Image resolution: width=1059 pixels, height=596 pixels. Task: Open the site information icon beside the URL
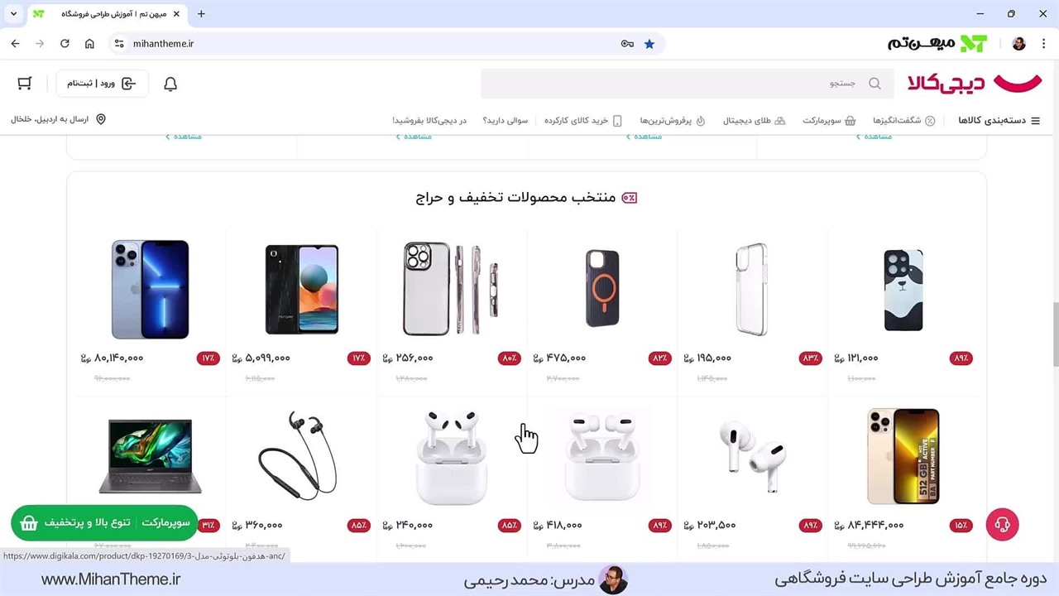click(x=119, y=44)
